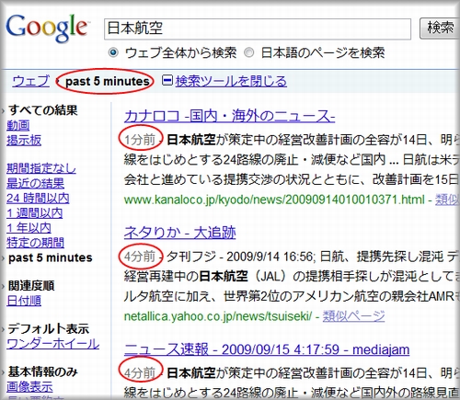Select すべての結果 in the sidebar

tap(43, 110)
